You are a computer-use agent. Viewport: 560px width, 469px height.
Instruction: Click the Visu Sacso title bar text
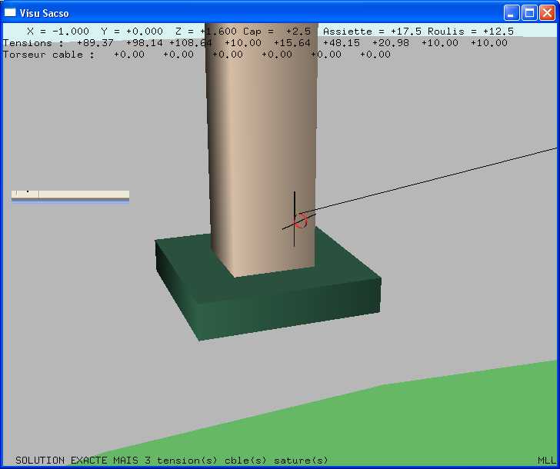tap(44, 13)
